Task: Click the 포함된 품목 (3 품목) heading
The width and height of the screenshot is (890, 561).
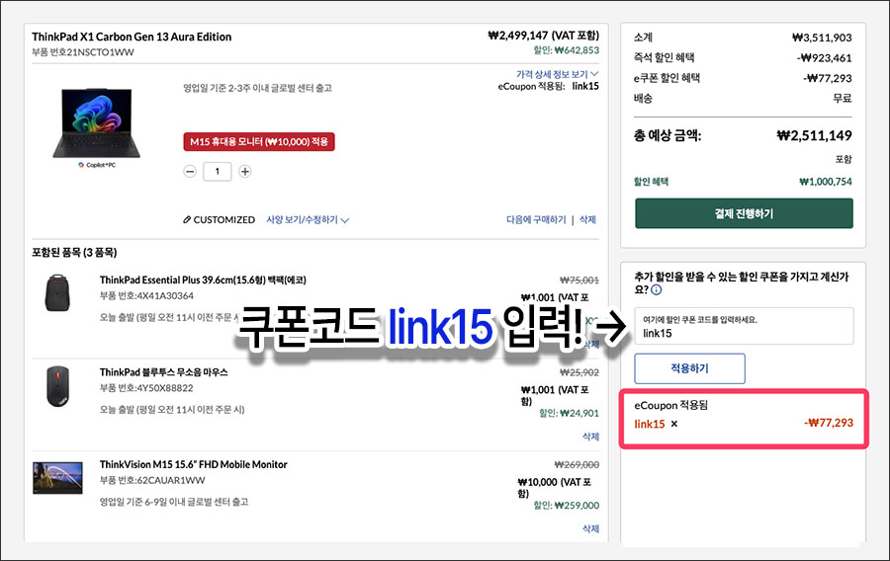Action: (74, 253)
